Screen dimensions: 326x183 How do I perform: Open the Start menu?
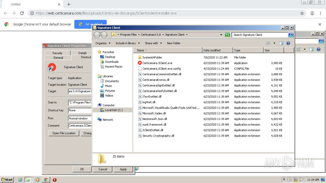click(x=7, y=180)
